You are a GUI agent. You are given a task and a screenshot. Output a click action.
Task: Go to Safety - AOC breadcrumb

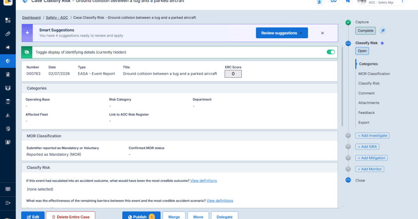[x=57, y=17]
